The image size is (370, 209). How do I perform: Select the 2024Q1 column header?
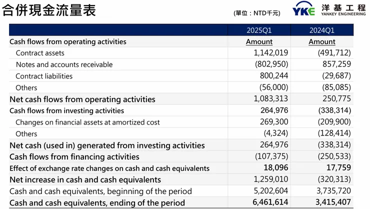(x=322, y=30)
